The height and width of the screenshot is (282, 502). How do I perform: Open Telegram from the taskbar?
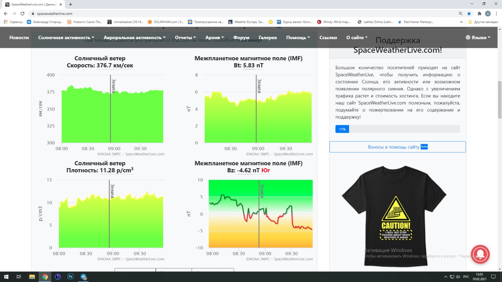pyautogui.click(x=84, y=277)
